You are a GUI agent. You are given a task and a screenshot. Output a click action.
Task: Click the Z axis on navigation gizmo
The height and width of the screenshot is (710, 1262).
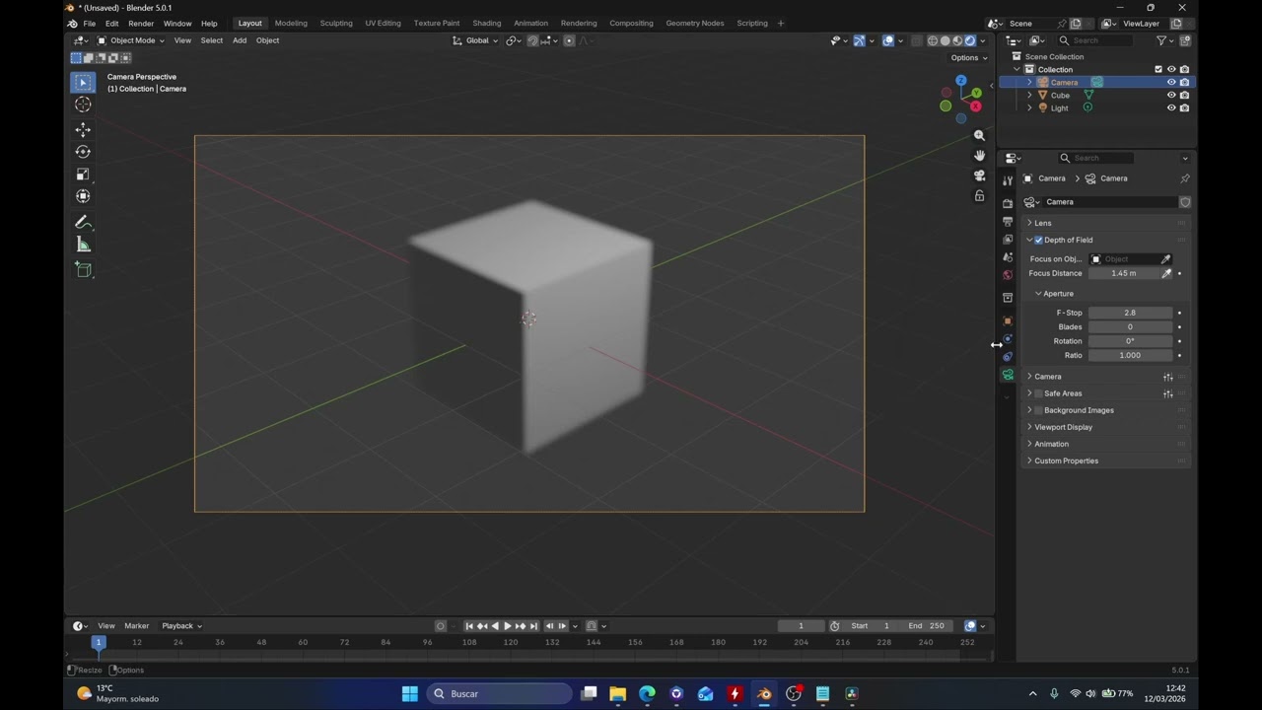point(962,82)
